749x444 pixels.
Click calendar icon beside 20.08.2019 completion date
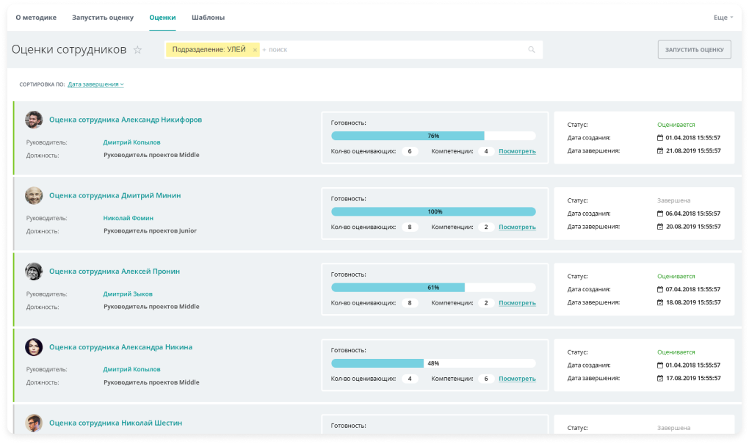coord(660,227)
